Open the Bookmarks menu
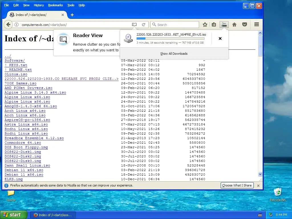 coord(56,5)
